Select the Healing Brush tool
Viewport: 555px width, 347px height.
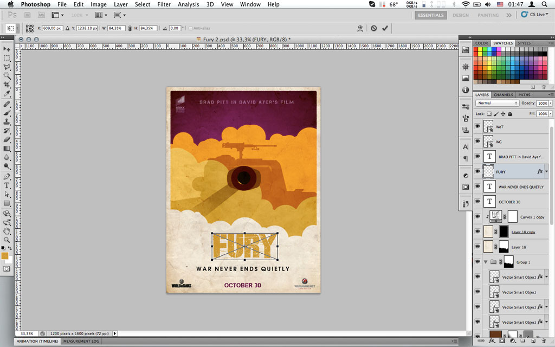(7, 104)
